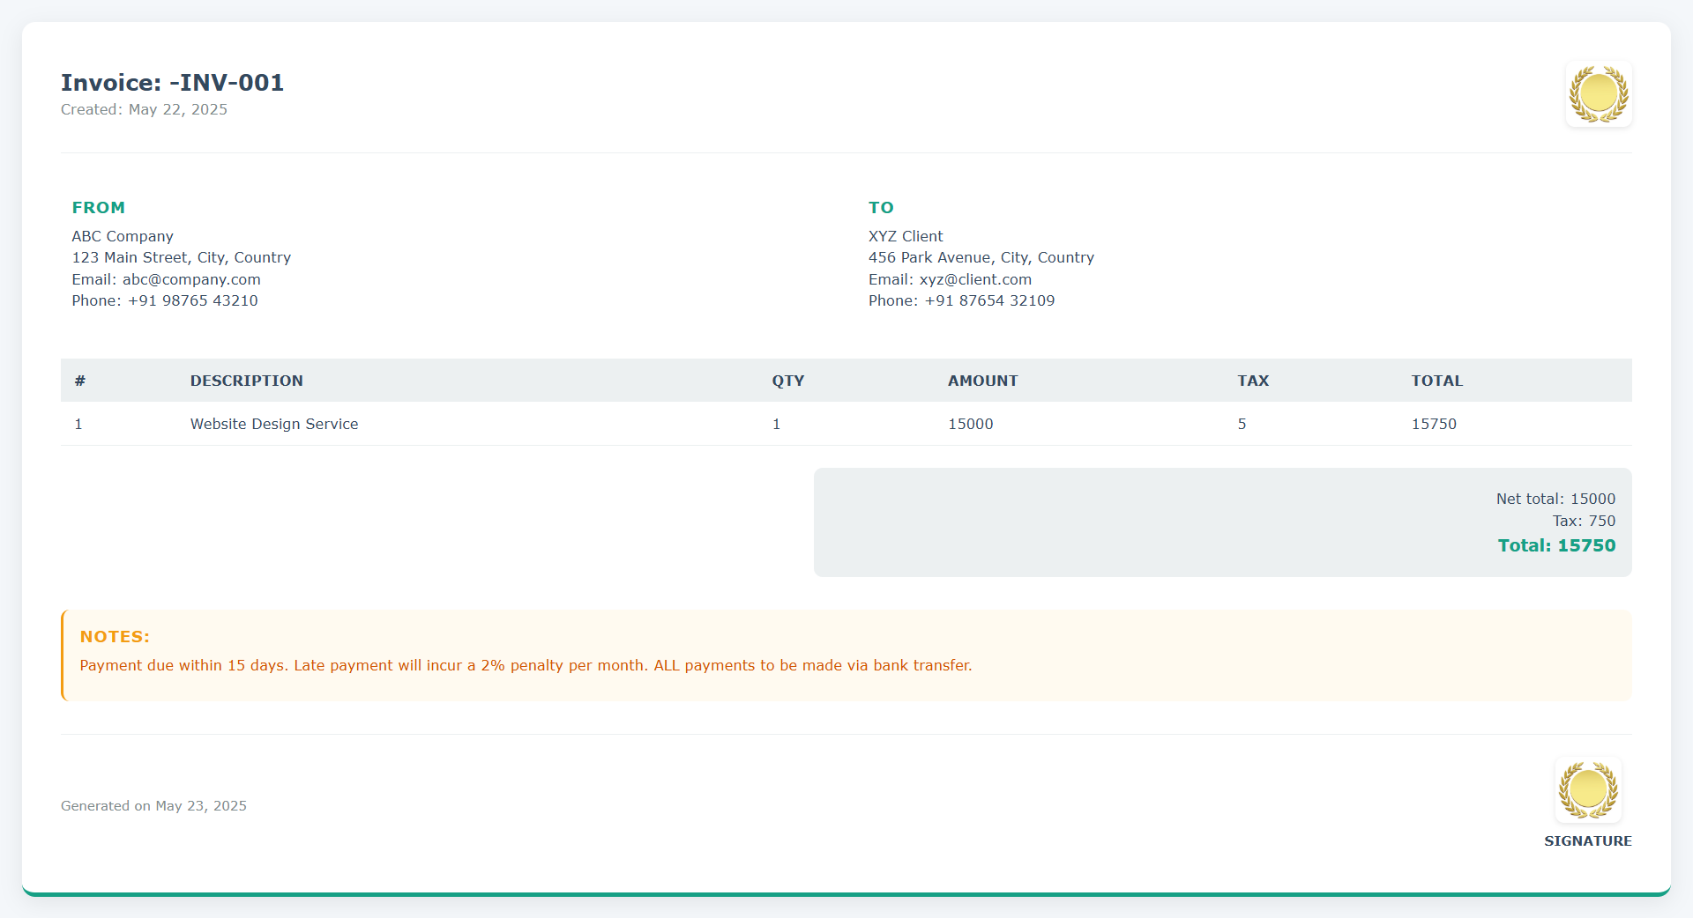Click the AMOUNT column header
Viewport: 1693px width, 918px height.
[982, 381]
